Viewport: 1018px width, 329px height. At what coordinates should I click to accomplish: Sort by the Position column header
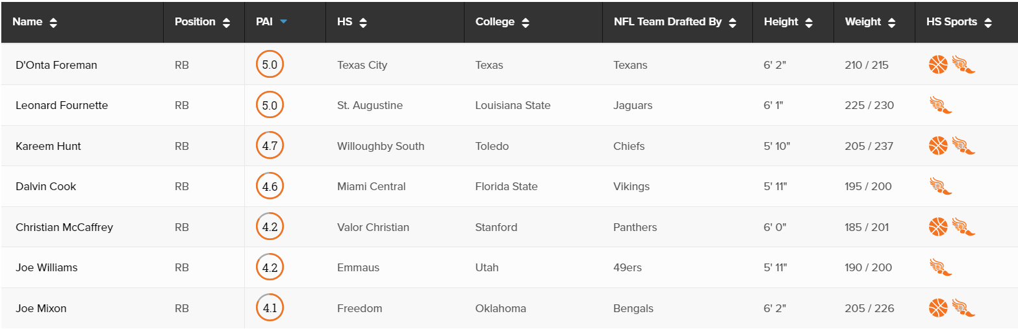[x=203, y=22]
